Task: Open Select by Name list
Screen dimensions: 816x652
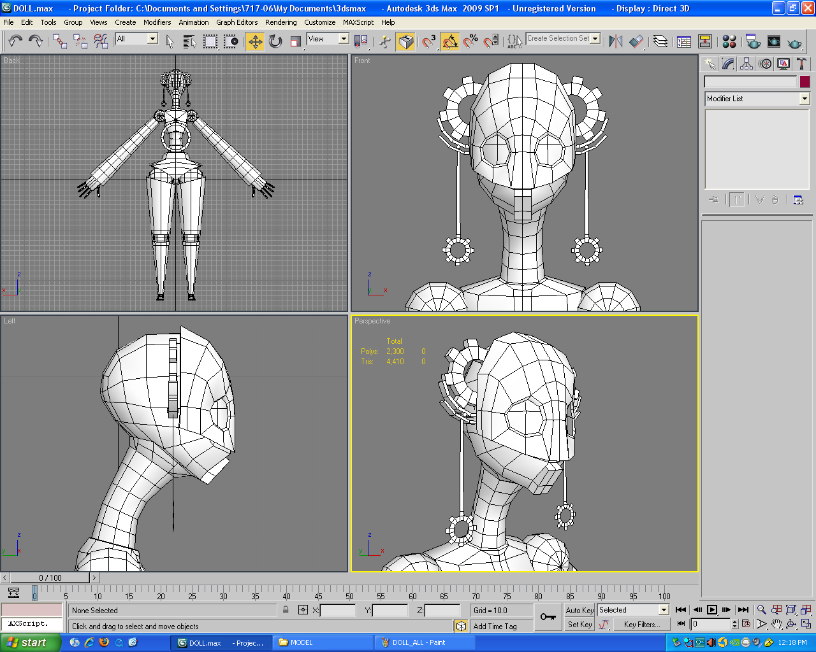Action: 189,41
